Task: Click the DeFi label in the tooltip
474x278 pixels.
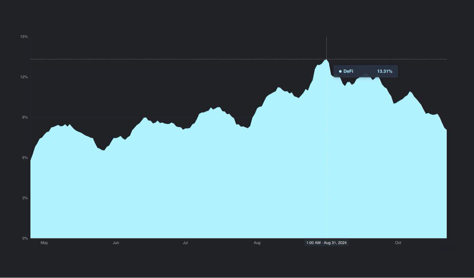Action: coord(348,71)
